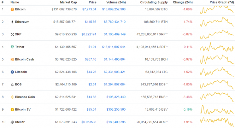Click Stellar price $0.053538
This screenshot has width=235, height=128.
pyautogui.click(x=89, y=122)
